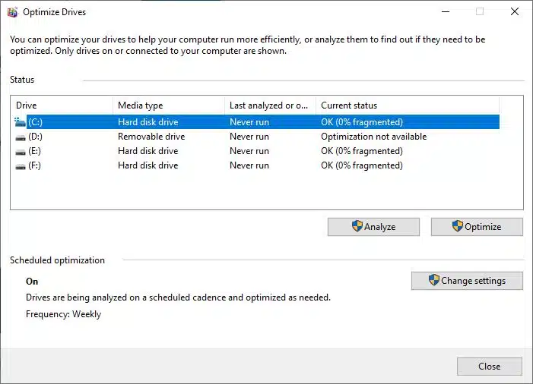Click the Current status column header
Viewport: 533px width, 384px height.
(x=408, y=105)
